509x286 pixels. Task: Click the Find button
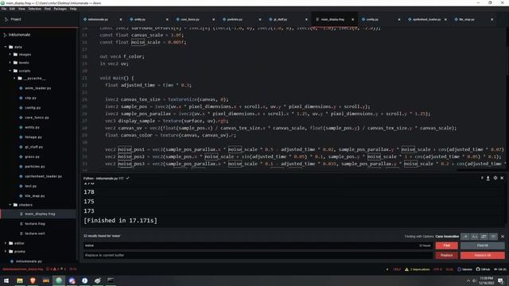[x=447, y=245]
